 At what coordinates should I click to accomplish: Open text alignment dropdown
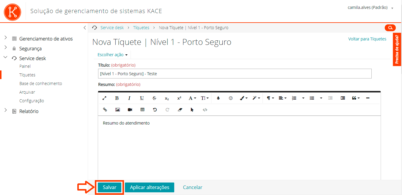tap(282, 98)
